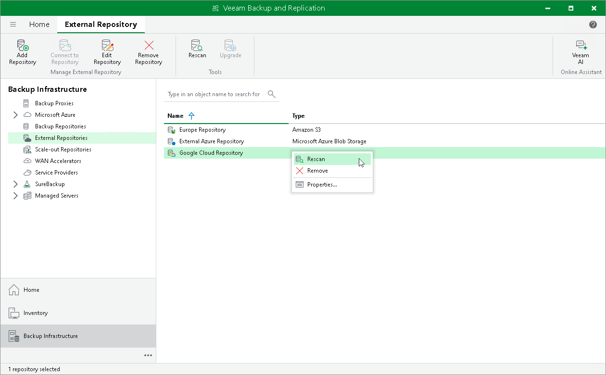Click the Home navigation pane label

click(32, 290)
